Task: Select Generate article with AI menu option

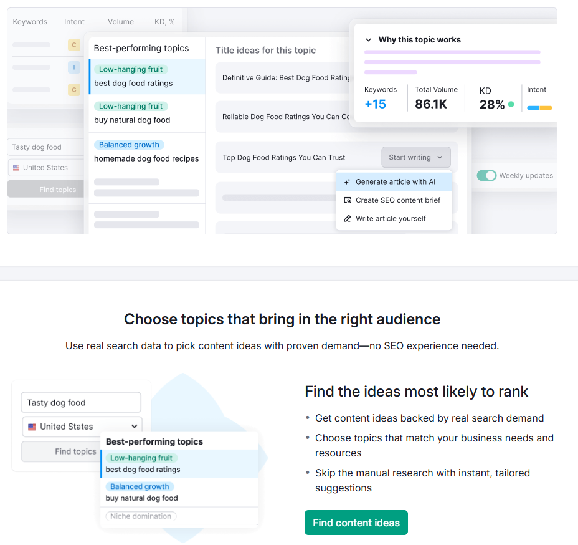Action: coord(394,182)
